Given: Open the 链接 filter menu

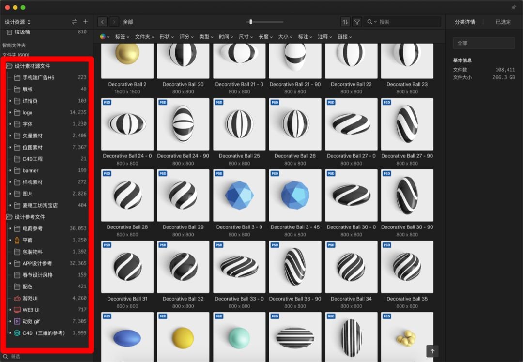Looking at the screenshot, I should pyautogui.click(x=345, y=37).
